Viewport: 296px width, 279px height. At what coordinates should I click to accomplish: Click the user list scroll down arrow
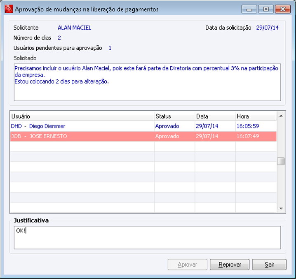(281, 208)
